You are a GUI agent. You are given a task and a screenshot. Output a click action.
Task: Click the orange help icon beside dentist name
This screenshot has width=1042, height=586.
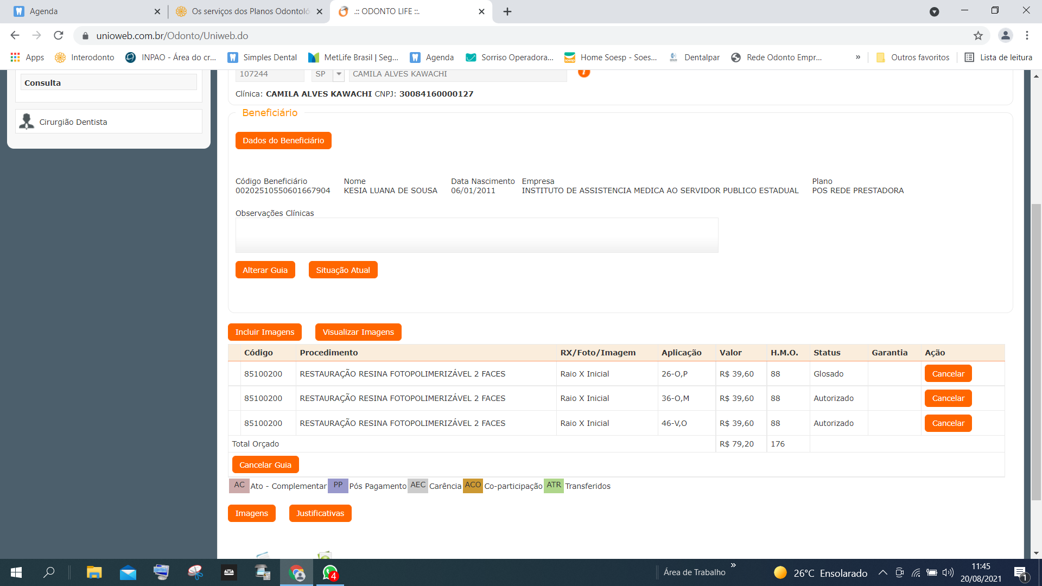583,72
